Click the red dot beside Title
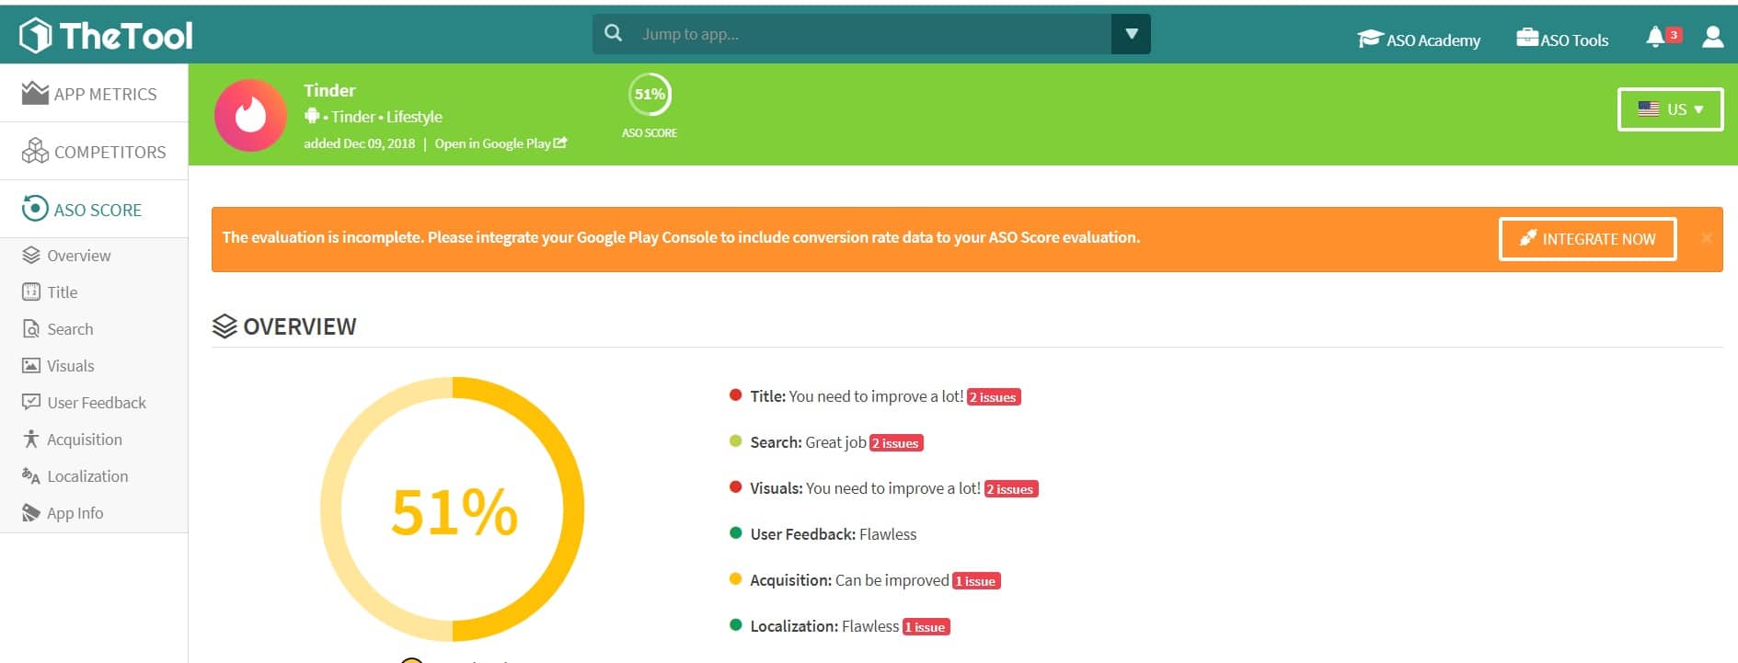 (735, 395)
